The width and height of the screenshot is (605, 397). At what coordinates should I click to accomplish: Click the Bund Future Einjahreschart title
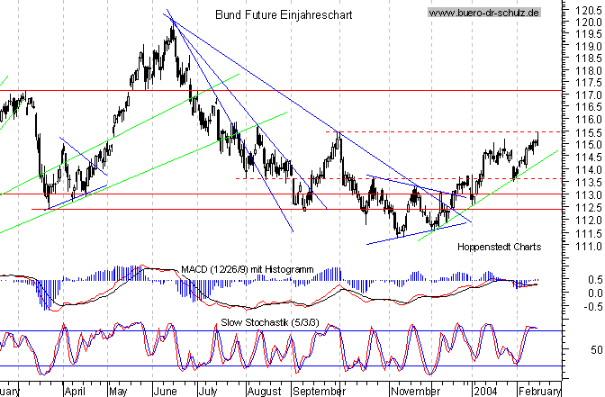point(284,15)
